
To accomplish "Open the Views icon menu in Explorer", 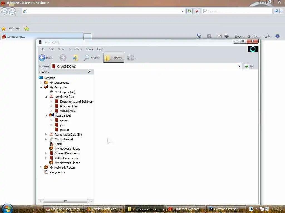I will click(x=132, y=58).
